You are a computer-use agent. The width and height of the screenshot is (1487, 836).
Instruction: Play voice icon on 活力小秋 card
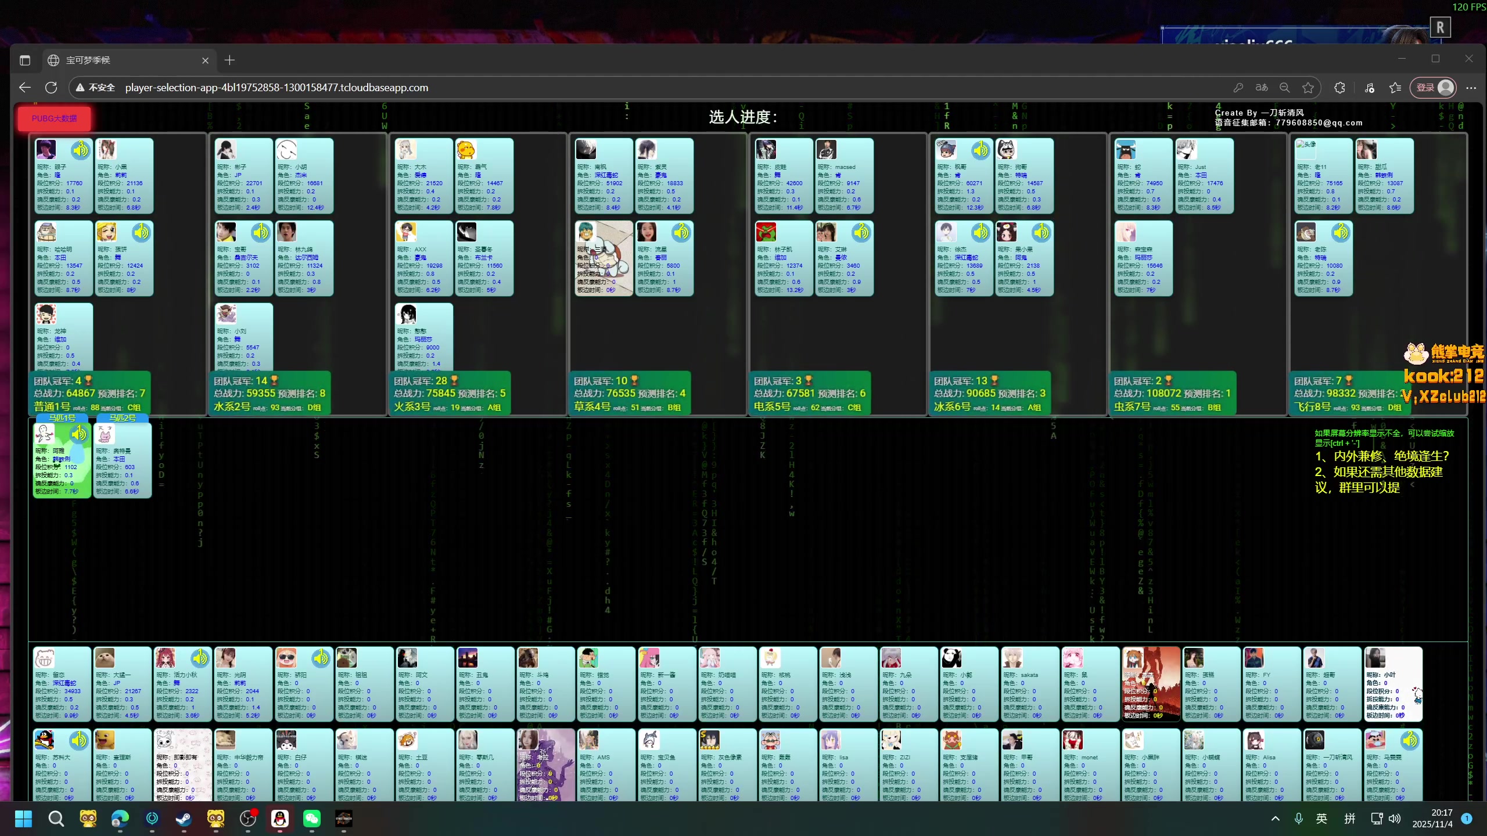coord(200,658)
